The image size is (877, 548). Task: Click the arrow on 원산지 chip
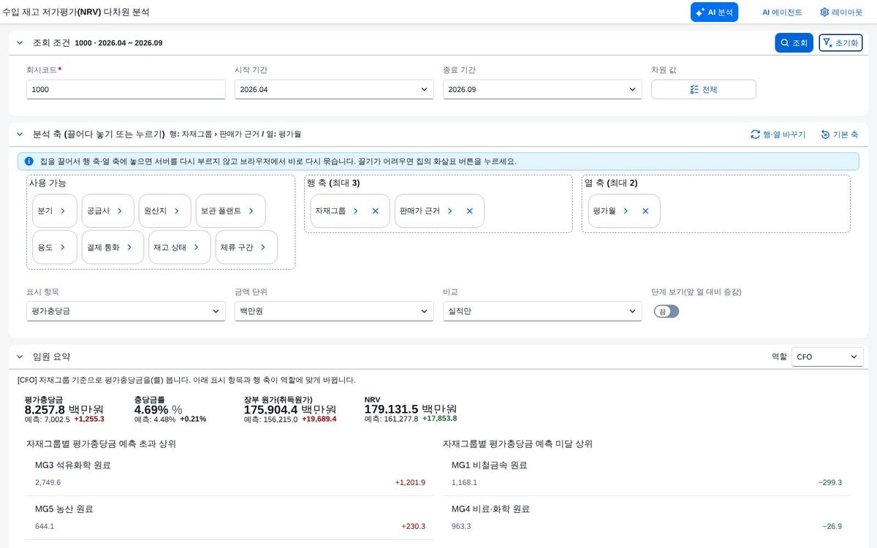[177, 211]
